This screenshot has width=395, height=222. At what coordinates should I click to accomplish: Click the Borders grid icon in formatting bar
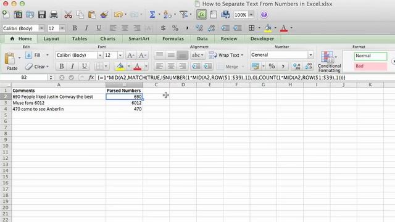pos(251,28)
